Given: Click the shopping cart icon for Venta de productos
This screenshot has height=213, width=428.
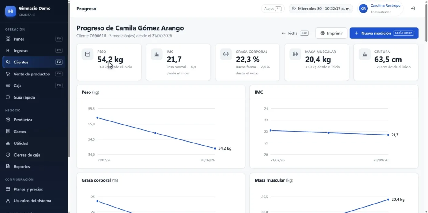Looking at the screenshot, I should [x=8, y=74].
